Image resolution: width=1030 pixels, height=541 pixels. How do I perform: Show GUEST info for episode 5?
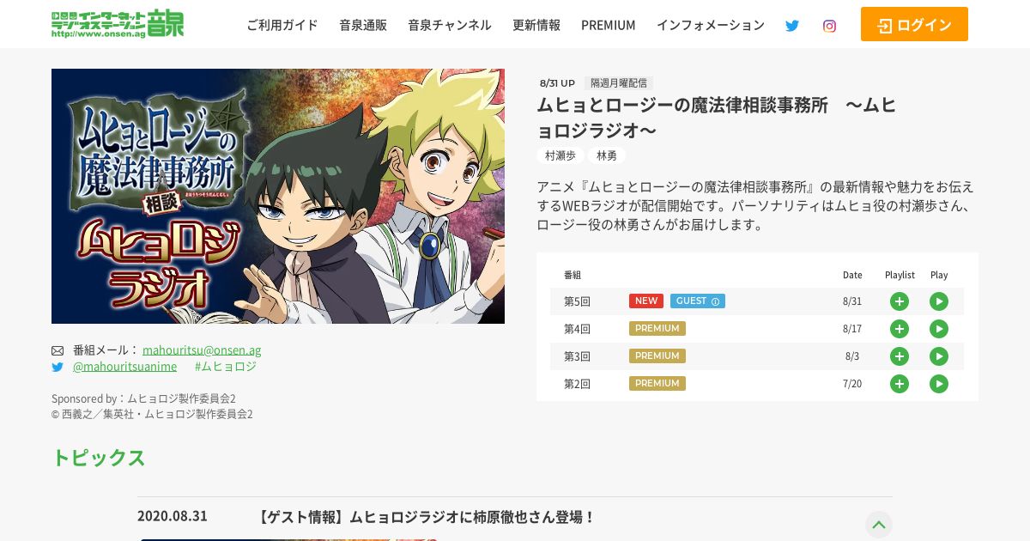click(698, 301)
